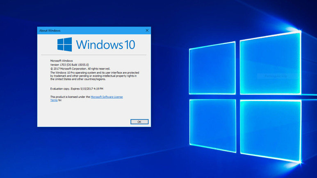
Task: Click the '© 2017 Microsoft Corporation' copyright line
Action: 80,69
